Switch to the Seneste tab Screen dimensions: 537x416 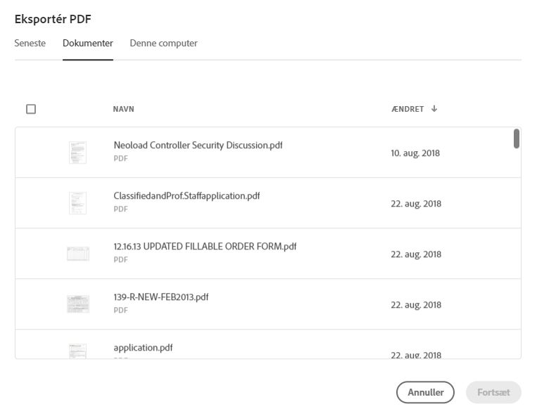(x=30, y=43)
